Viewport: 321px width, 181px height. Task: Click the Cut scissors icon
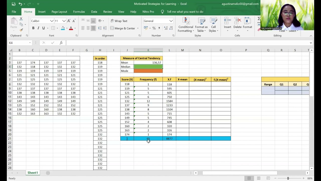pyautogui.click(x=21, y=19)
